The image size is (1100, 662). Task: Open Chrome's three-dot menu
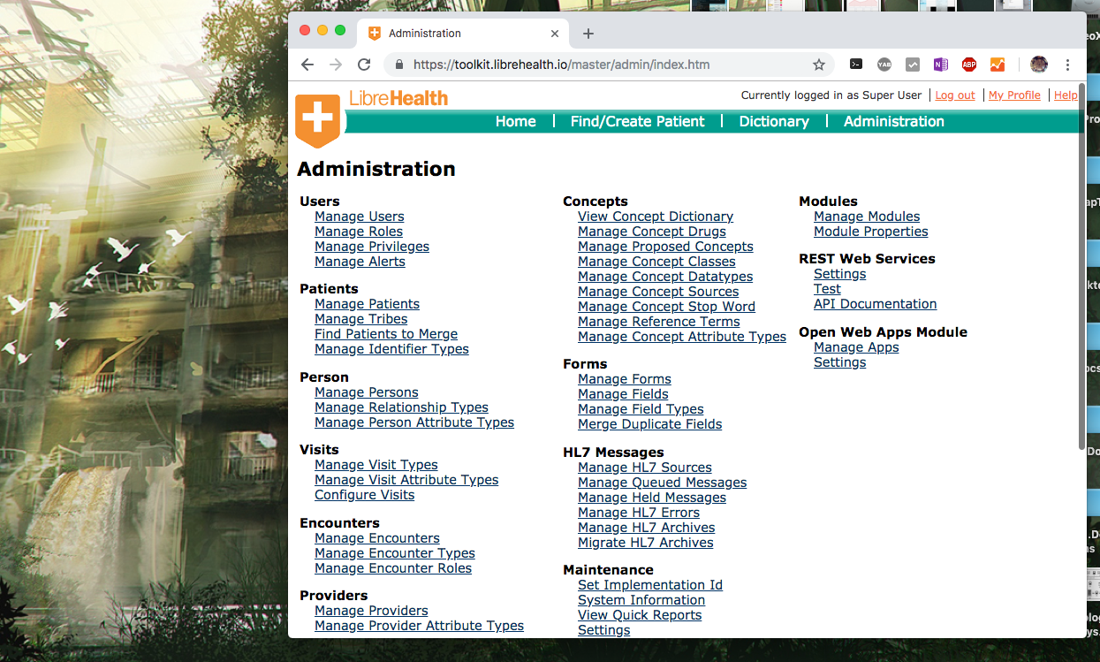[1067, 65]
